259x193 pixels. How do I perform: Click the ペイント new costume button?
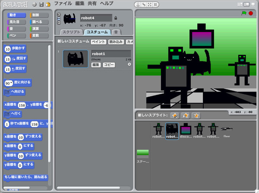[98, 41]
